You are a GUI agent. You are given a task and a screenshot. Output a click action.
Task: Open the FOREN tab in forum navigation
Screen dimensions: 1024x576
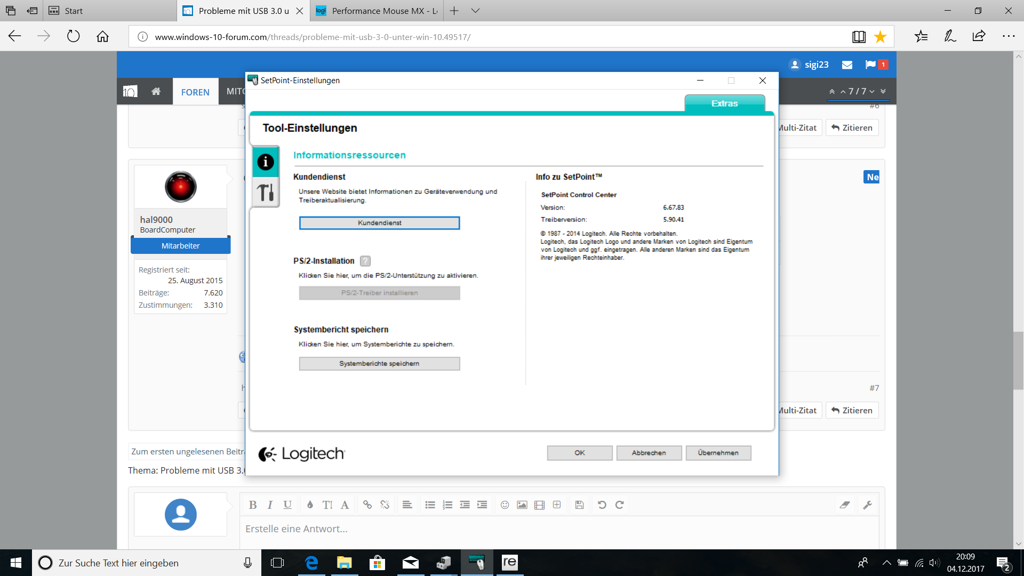click(195, 92)
